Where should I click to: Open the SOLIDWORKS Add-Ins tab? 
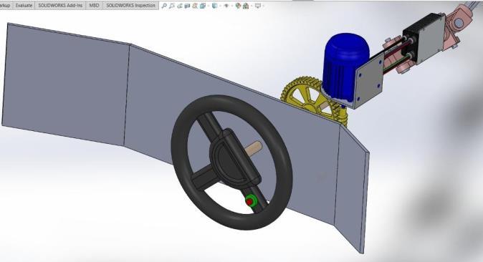tap(60, 5)
